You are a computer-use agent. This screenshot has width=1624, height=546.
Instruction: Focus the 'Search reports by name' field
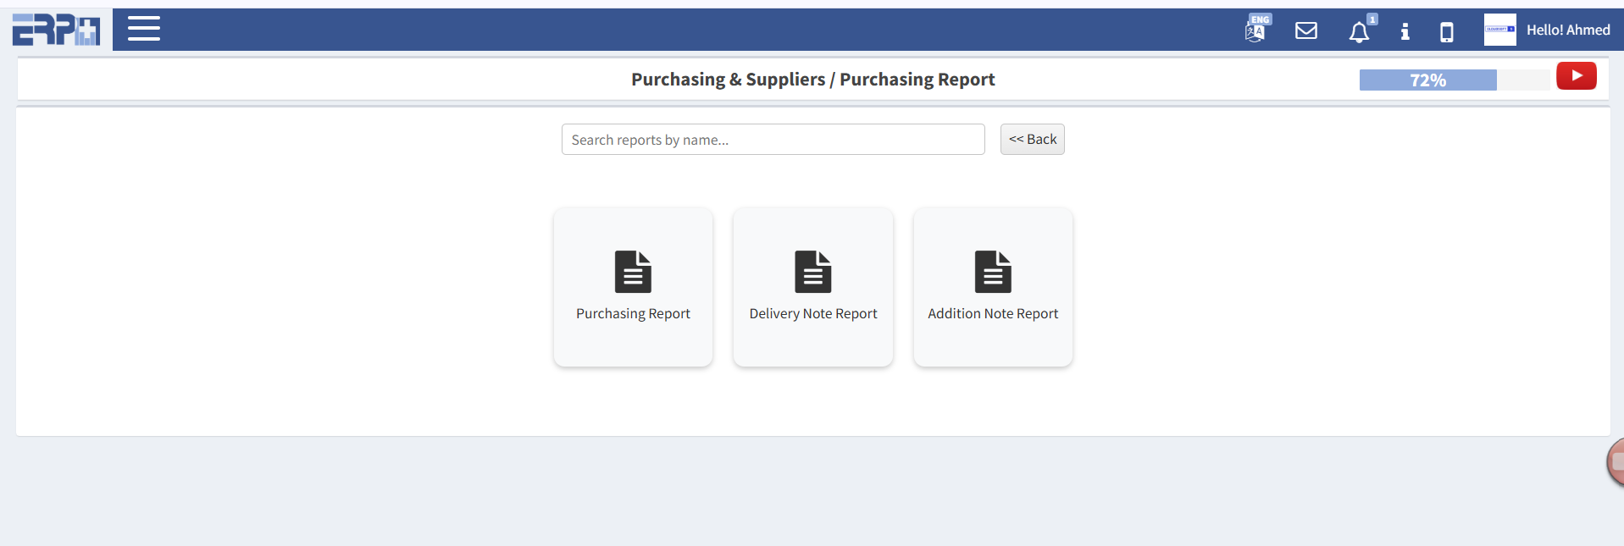pos(773,140)
